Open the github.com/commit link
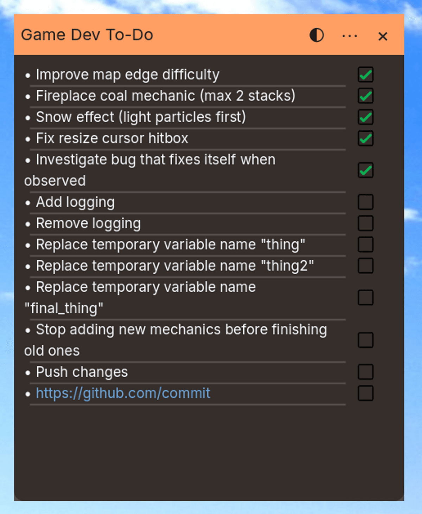Image resolution: width=422 pixels, height=514 pixels. (123, 393)
